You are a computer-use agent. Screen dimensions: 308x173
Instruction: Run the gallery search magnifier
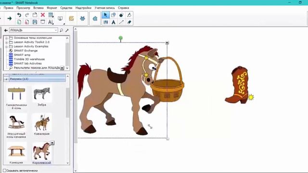pyautogui.click(x=61, y=30)
